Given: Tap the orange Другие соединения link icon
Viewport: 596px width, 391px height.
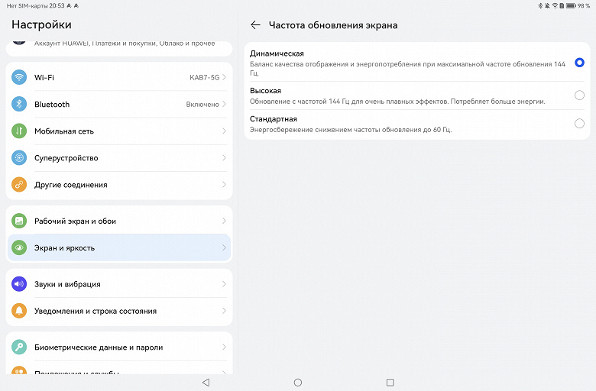Looking at the screenshot, I should pyautogui.click(x=19, y=185).
